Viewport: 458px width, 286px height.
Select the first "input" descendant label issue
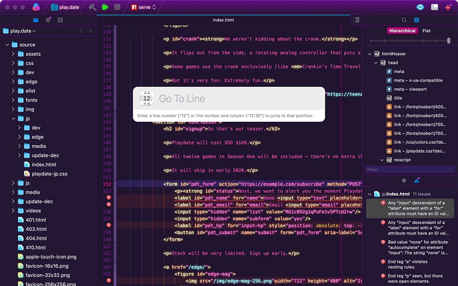410,208
